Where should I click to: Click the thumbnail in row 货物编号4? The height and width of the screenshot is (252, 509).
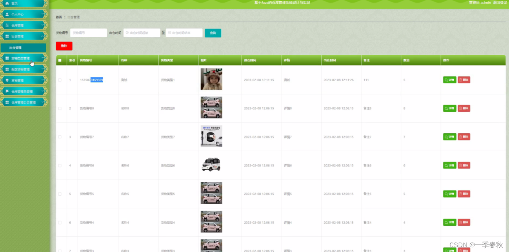click(x=211, y=222)
